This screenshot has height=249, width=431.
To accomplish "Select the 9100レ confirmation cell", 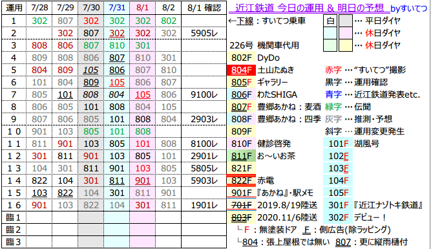I will (x=204, y=94).
